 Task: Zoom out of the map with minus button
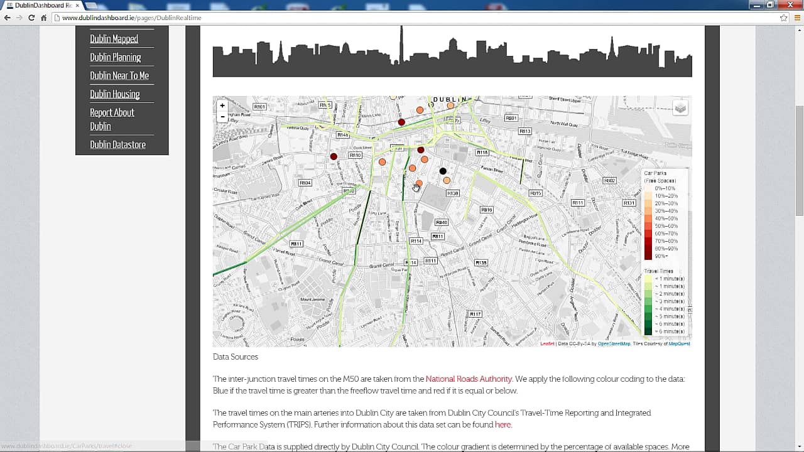tap(222, 116)
